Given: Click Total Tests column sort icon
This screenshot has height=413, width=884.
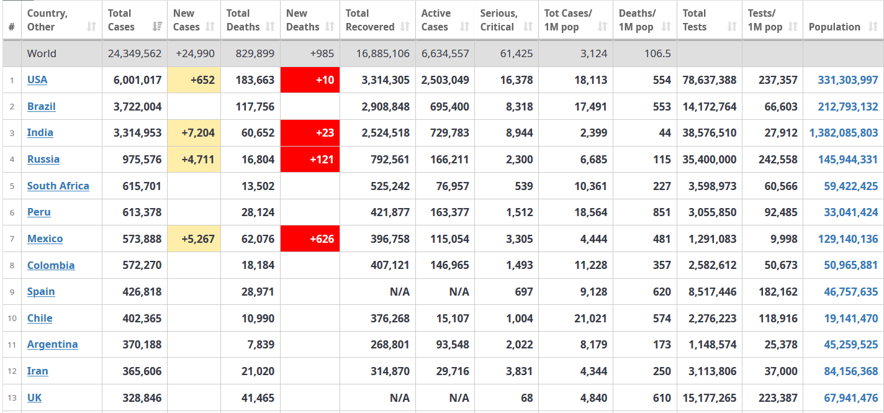Looking at the screenshot, I should pos(733,27).
